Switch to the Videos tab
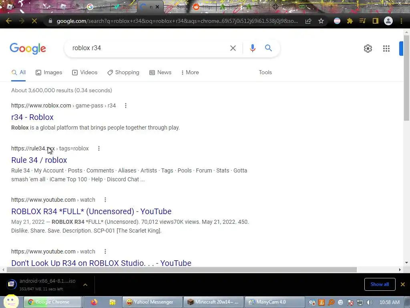 click(x=84, y=72)
